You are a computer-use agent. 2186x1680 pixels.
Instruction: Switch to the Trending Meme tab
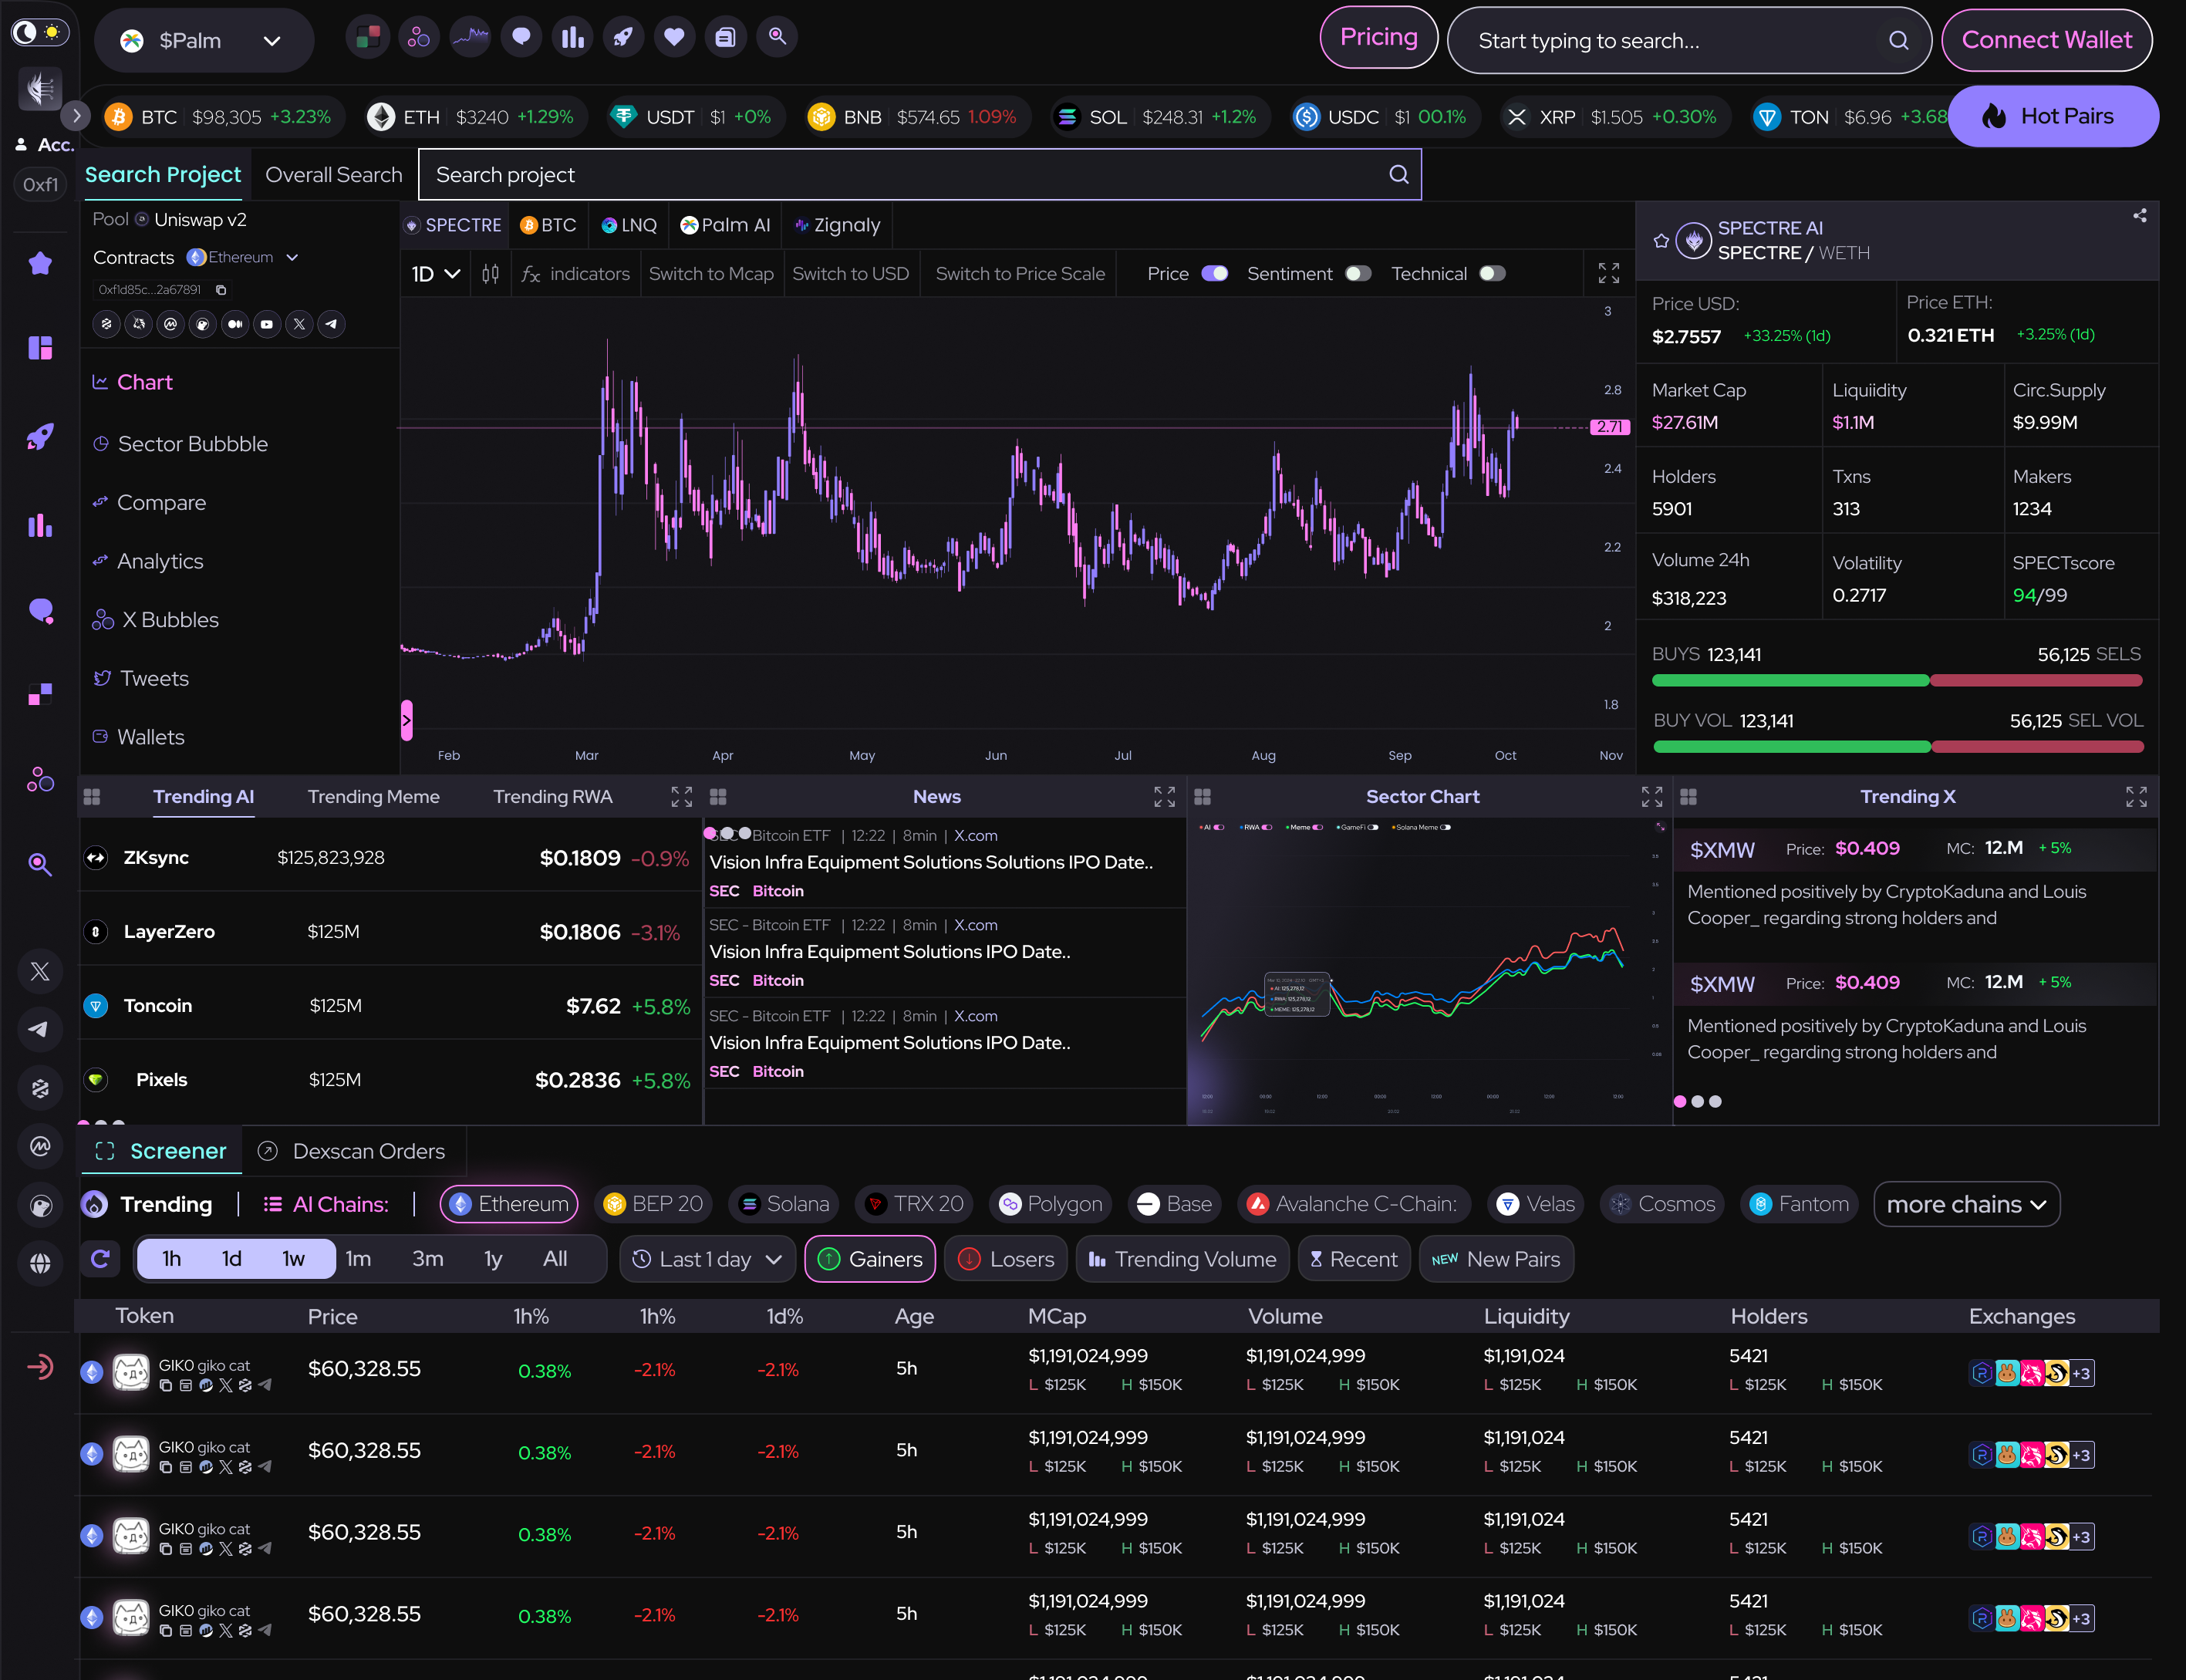[373, 797]
